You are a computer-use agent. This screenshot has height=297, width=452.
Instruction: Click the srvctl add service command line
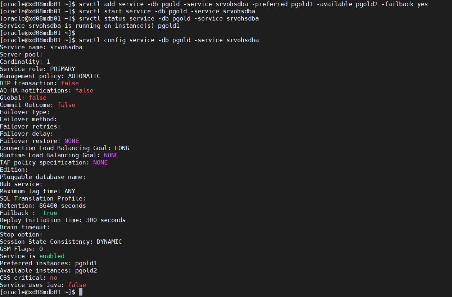pyautogui.click(x=253, y=4)
